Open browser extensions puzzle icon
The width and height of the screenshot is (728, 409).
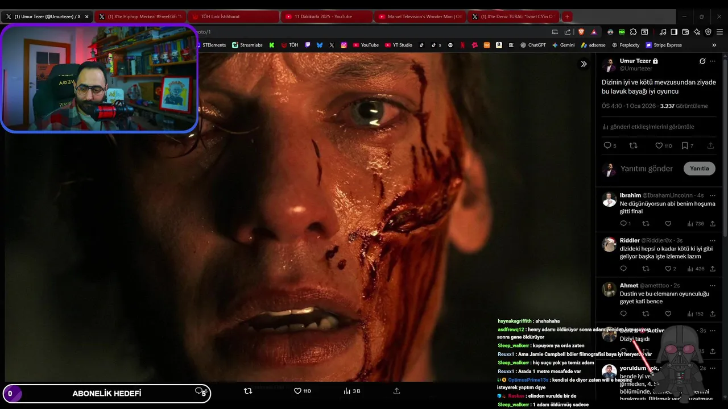pos(634,32)
